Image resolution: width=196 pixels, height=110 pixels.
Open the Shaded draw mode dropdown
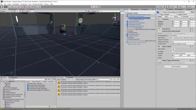(x=6, y=11)
